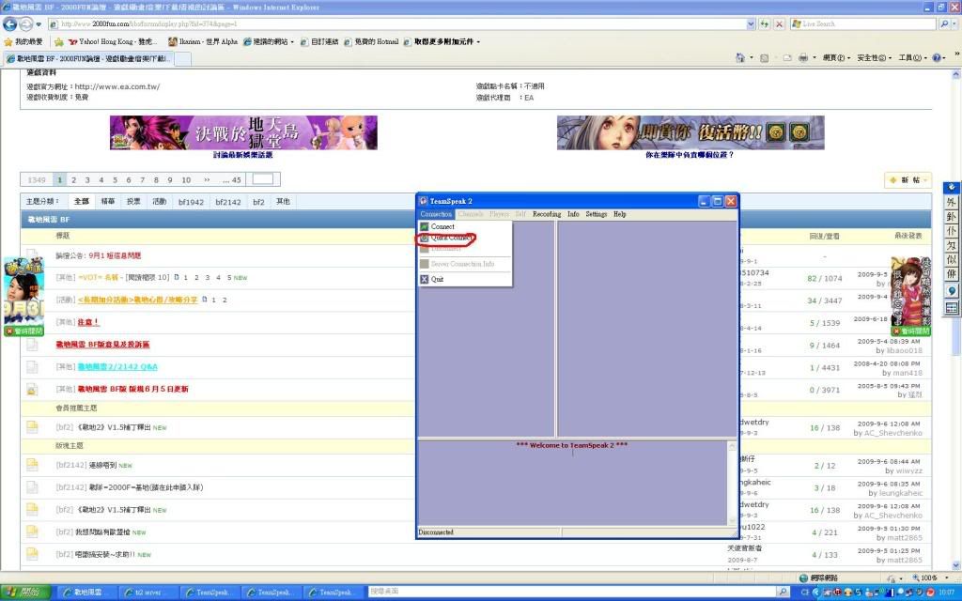
Task: Open the Settings menu in TeamSpeak
Action: click(x=596, y=214)
